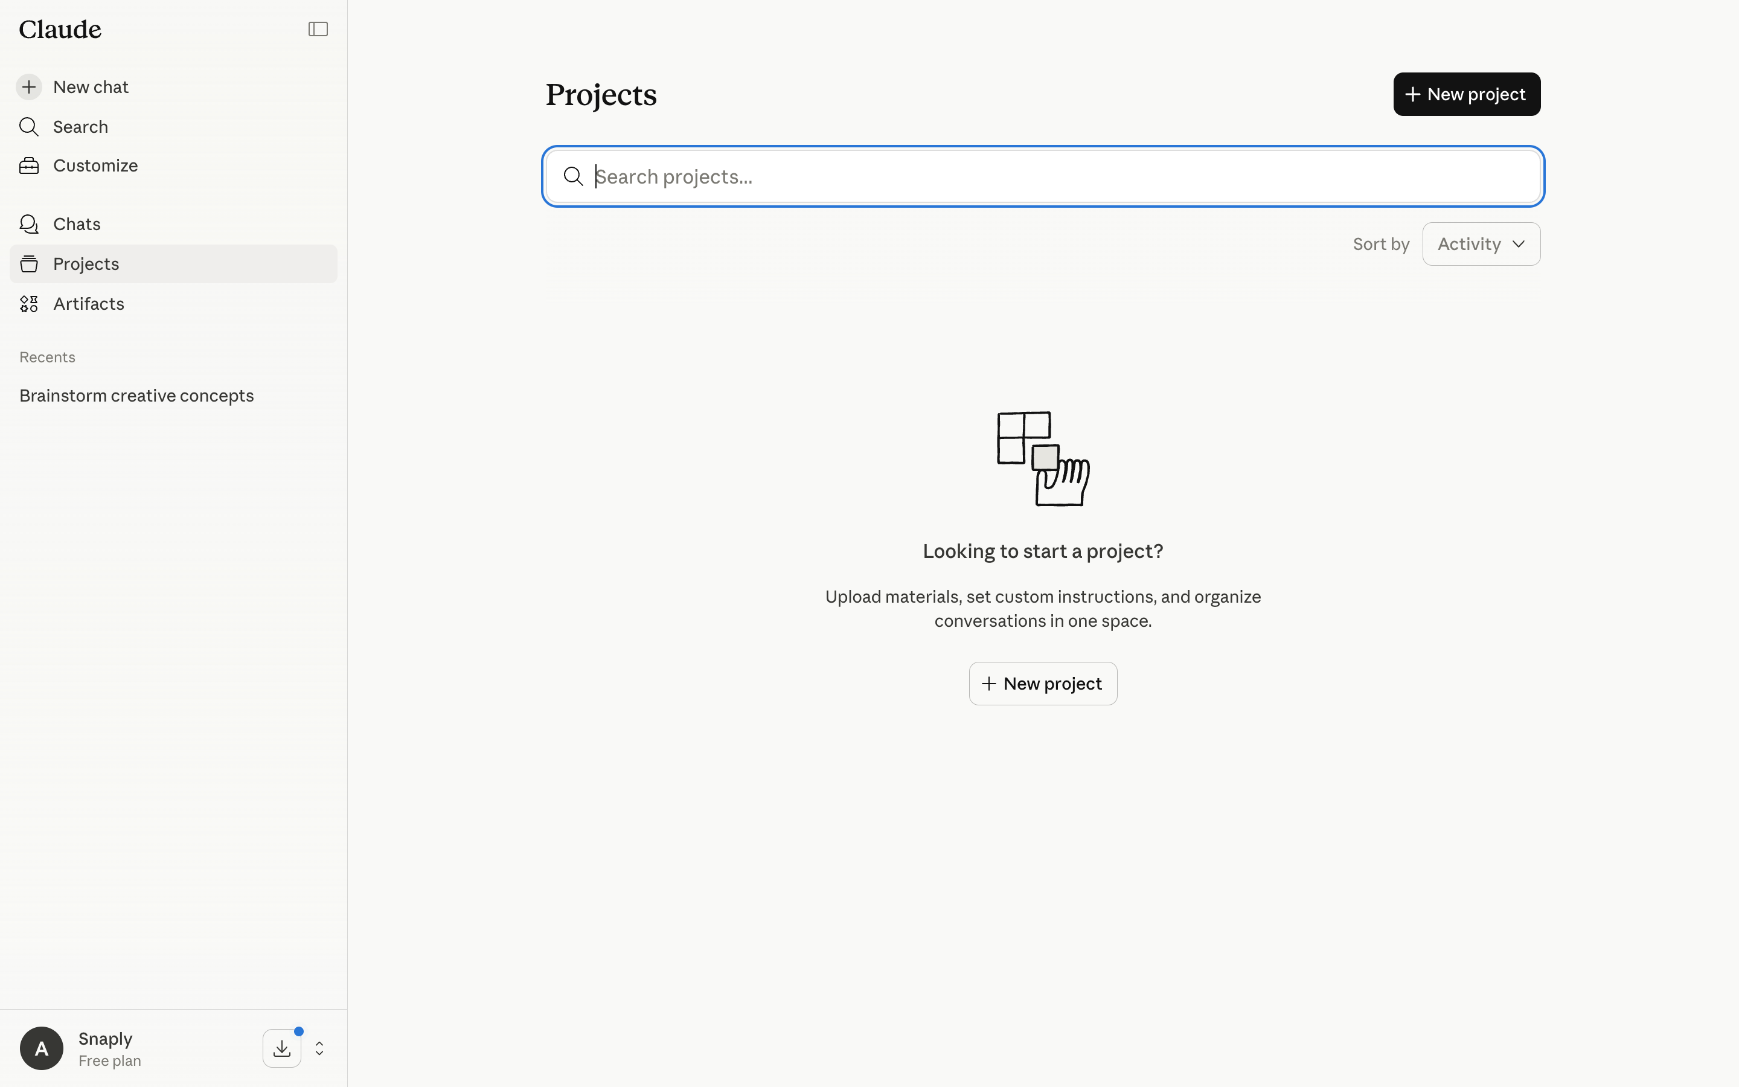Click the Projects page heading
The image size is (1739, 1087).
click(601, 95)
